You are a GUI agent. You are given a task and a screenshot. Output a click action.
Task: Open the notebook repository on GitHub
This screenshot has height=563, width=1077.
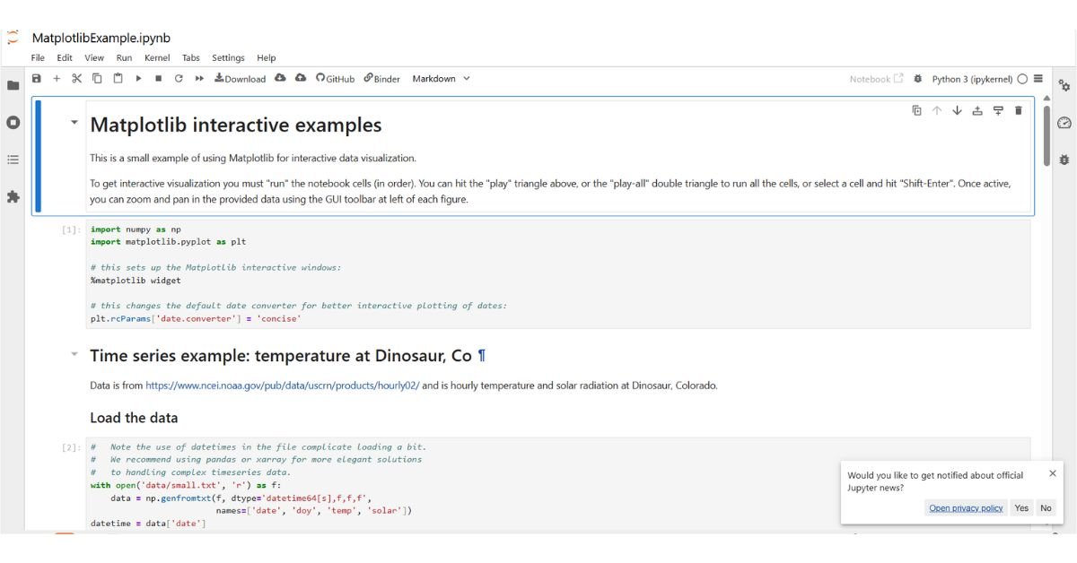[x=334, y=79]
